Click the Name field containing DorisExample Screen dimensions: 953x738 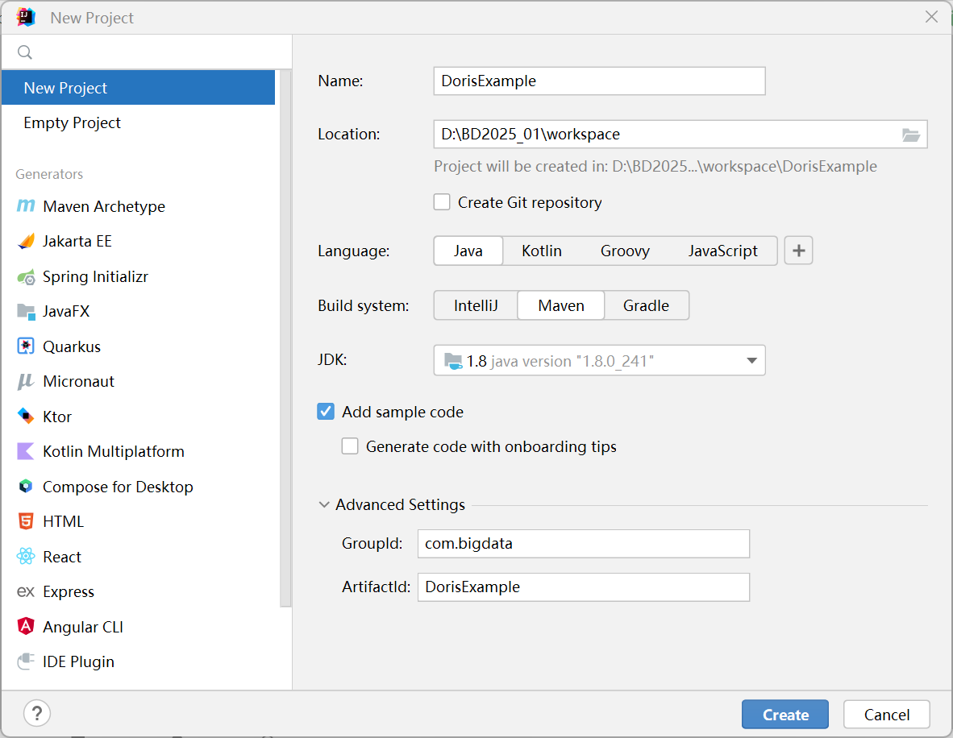(x=599, y=81)
